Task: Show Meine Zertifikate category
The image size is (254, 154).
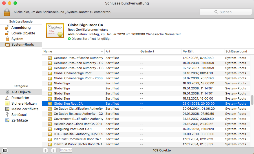Action: click(21, 109)
